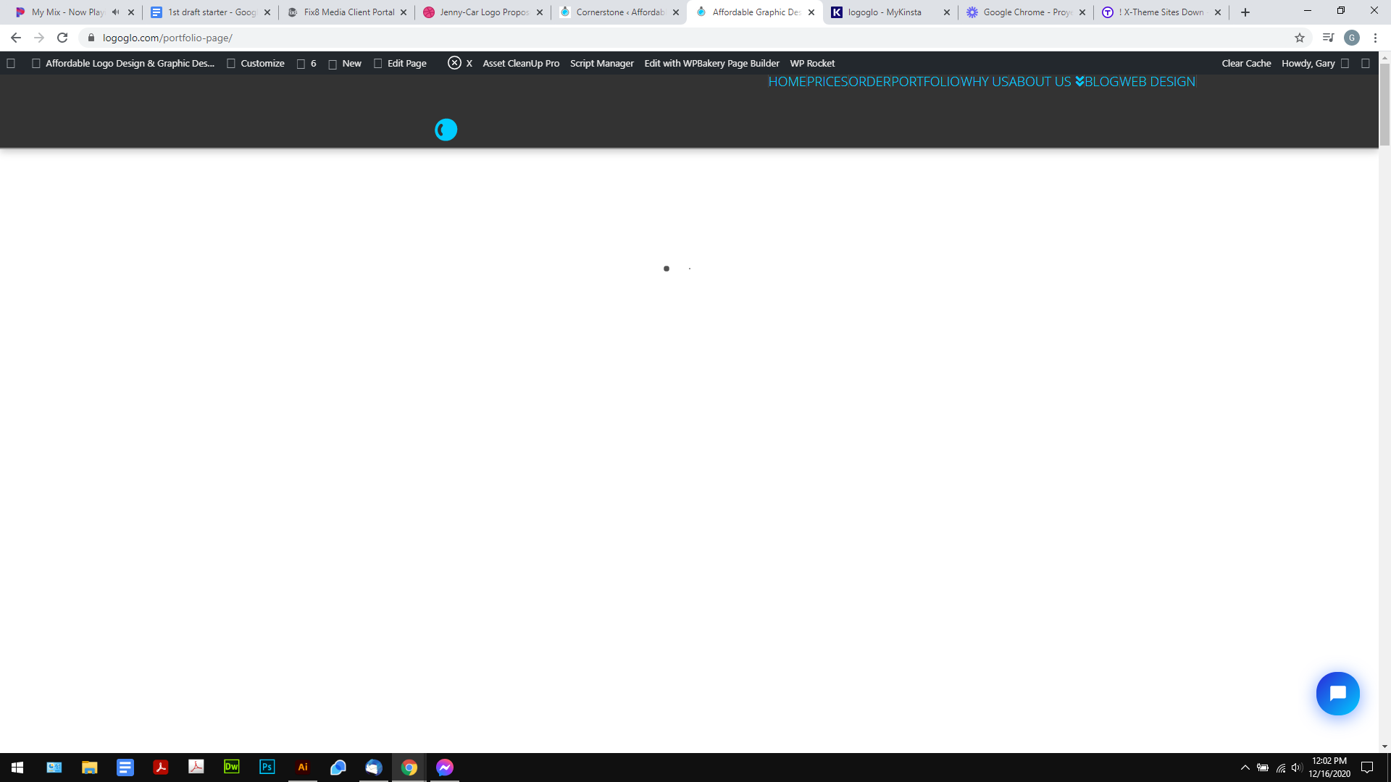This screenshot has height=782, width=1391.
Task: Open the blue chat bubble widget
Action: pyautogui.click(x=1337, y=694)
